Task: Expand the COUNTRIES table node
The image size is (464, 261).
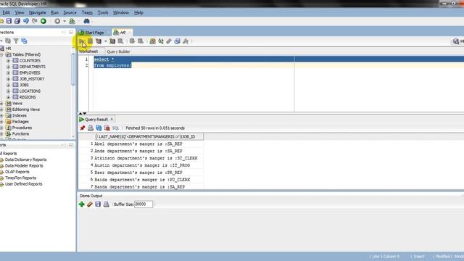Action: (8, 61)
